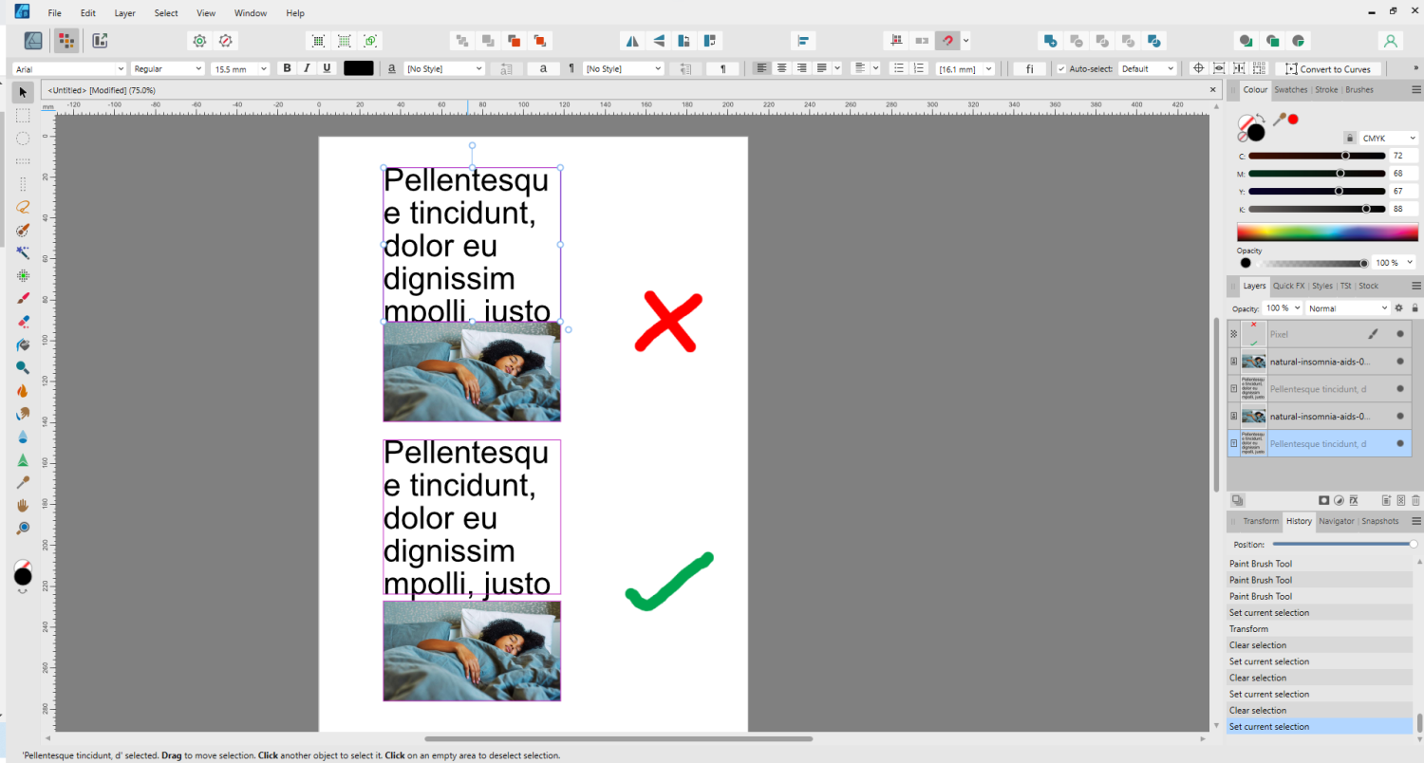
Task: Switch to the Navigator tab
Action: pos(1336,521)
